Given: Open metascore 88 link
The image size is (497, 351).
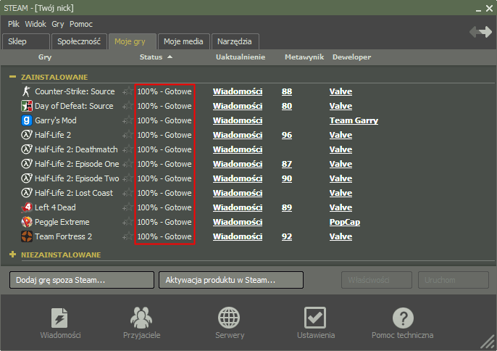Looking at the screenshot, I should click(287, 91).
